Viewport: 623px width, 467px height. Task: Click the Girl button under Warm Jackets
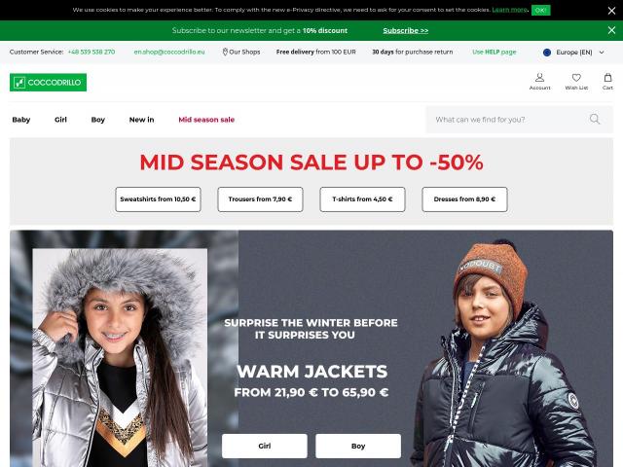[x=264, y=446]
